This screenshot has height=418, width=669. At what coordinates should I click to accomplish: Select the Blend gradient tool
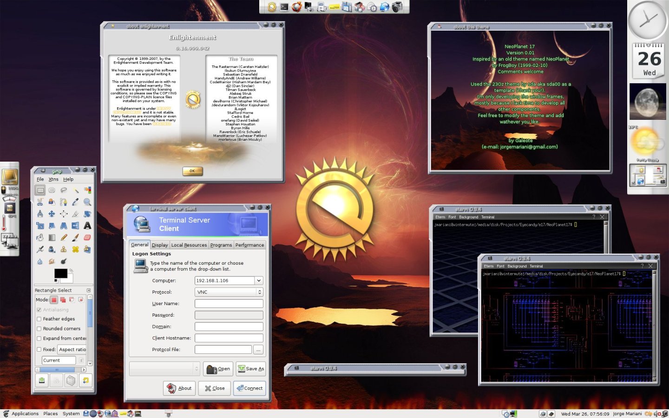coord(52,237)
